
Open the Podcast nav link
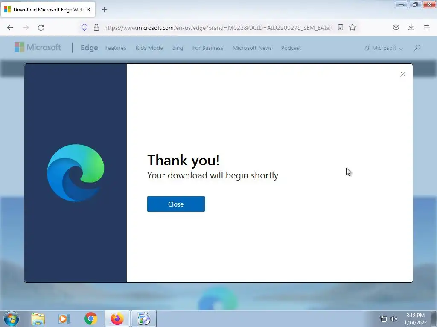click(291, 48)
